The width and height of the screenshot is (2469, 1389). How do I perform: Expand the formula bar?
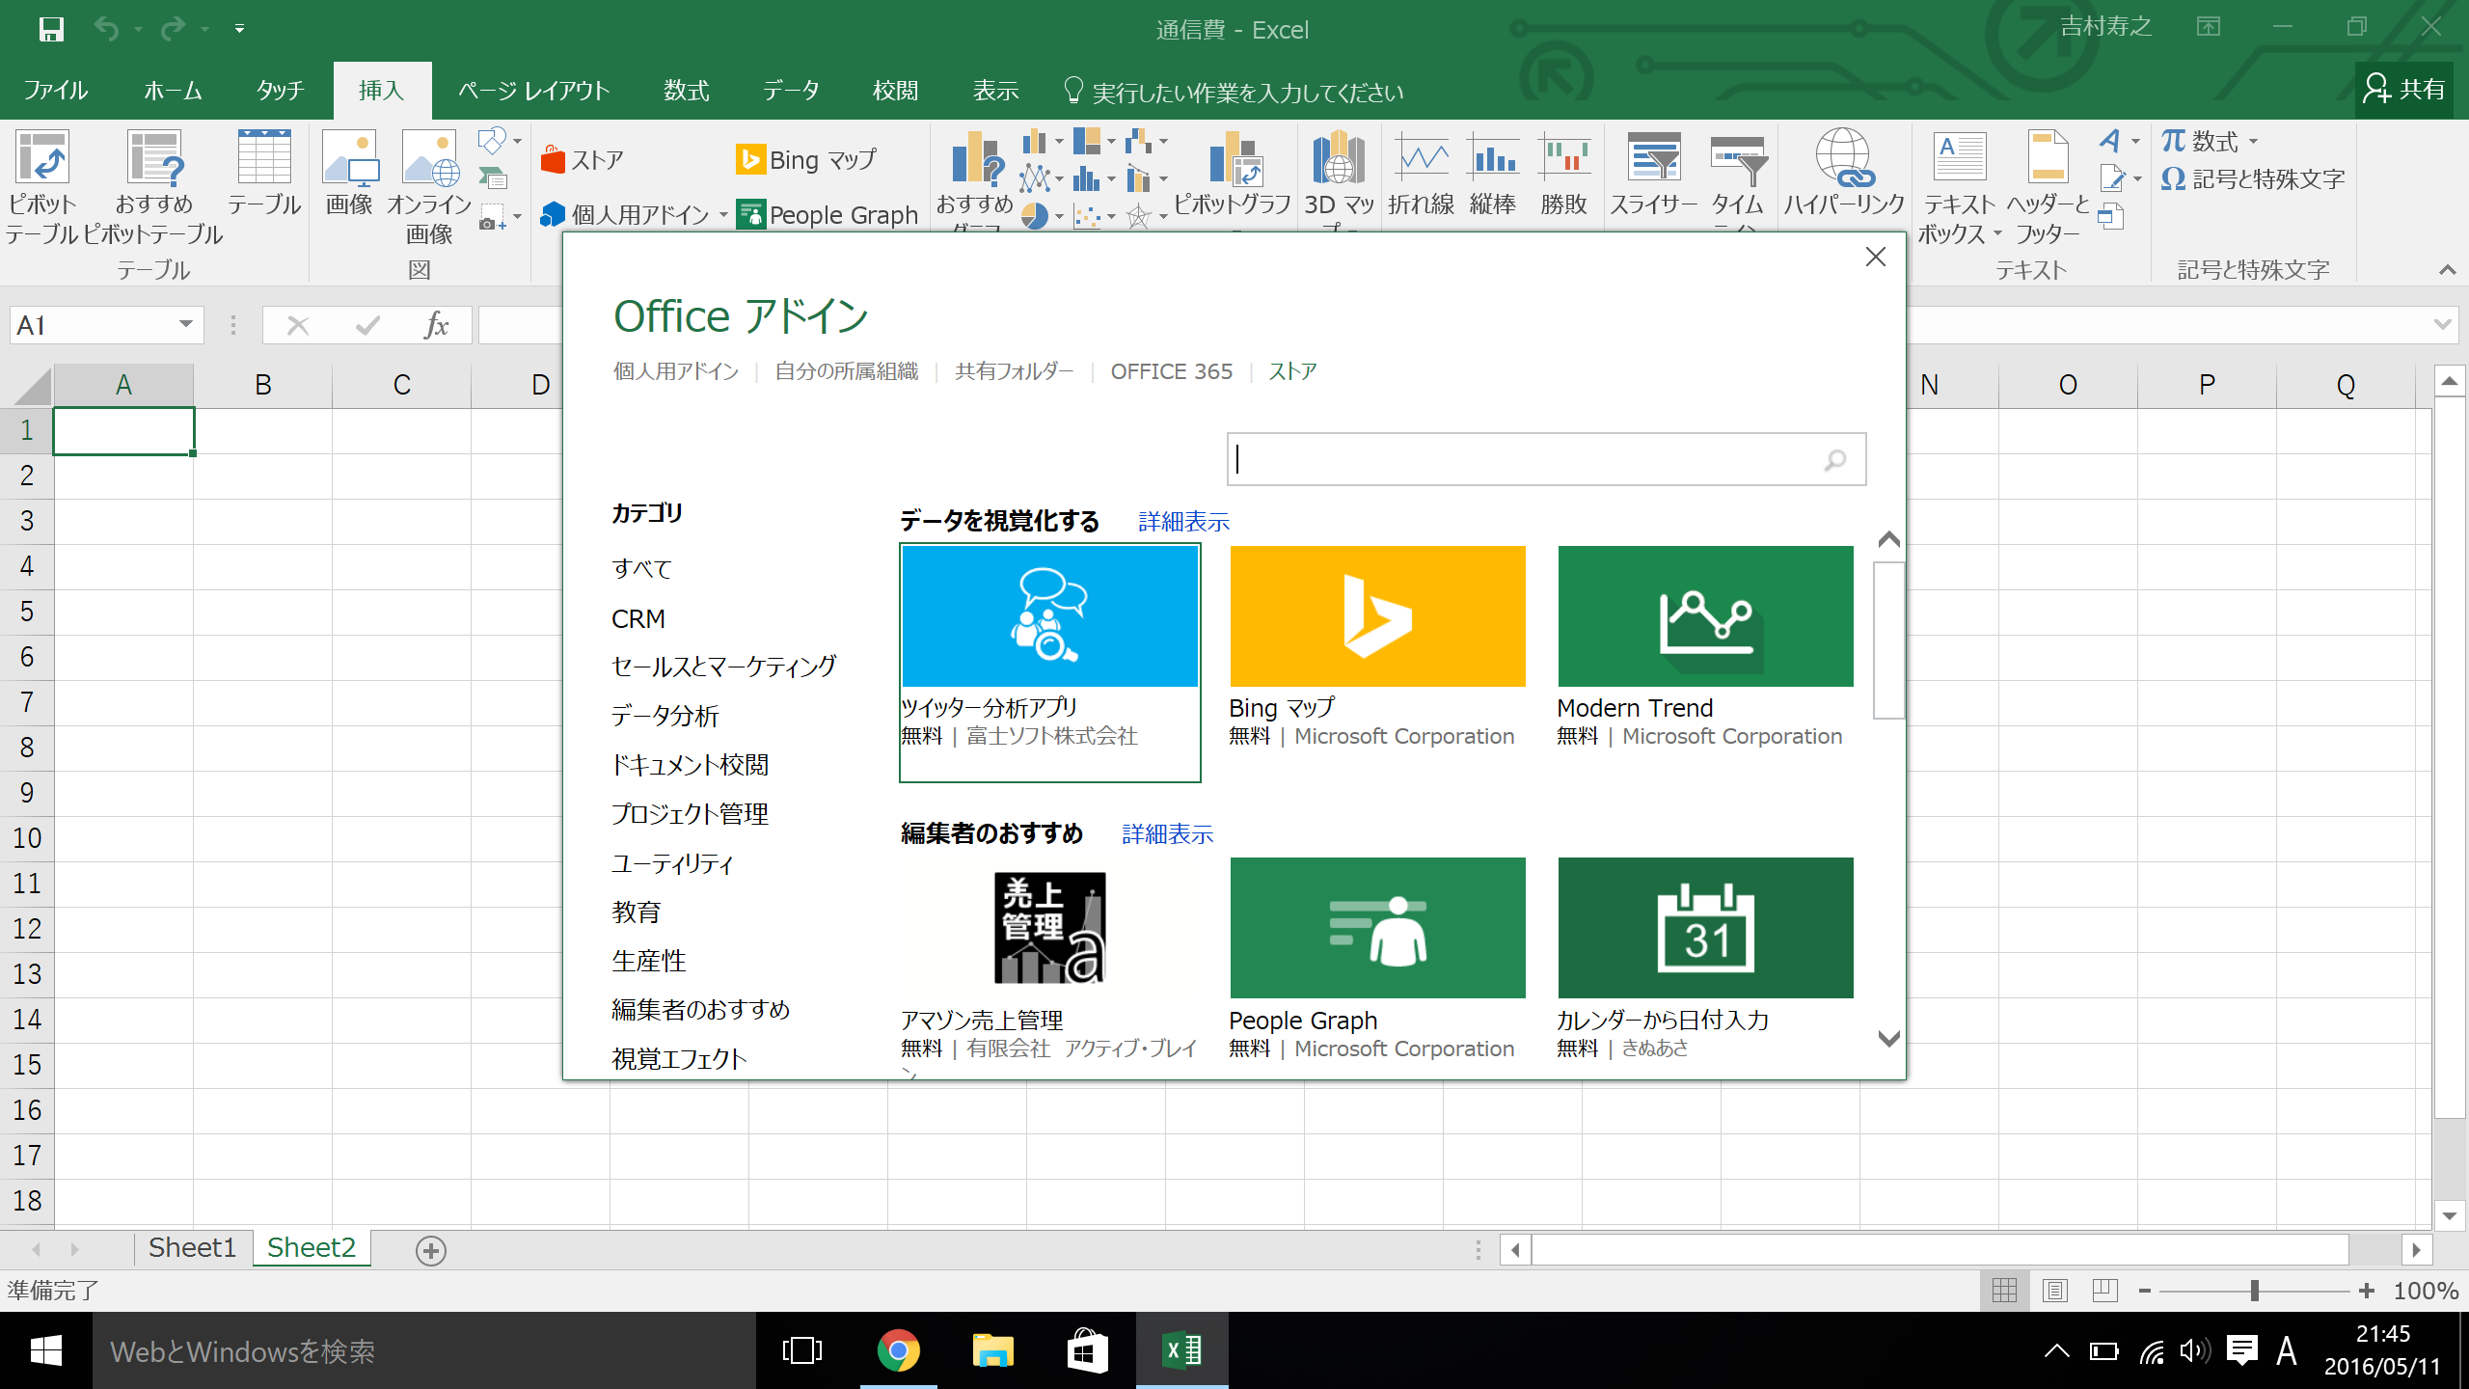[2443, 325]
